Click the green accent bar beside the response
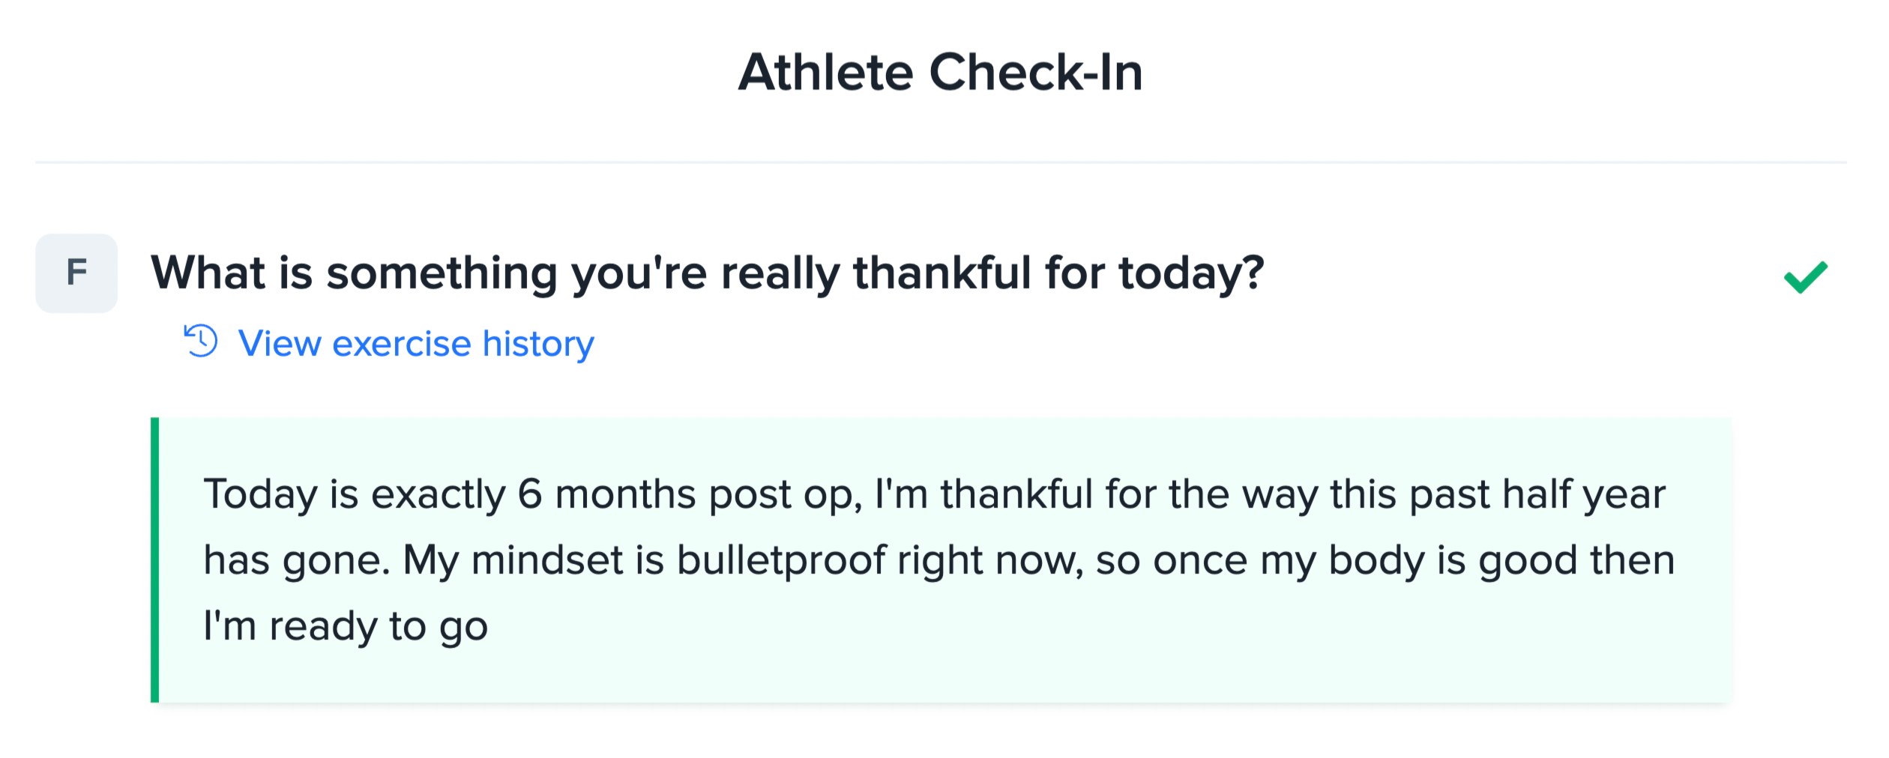 tap(155, 560)
